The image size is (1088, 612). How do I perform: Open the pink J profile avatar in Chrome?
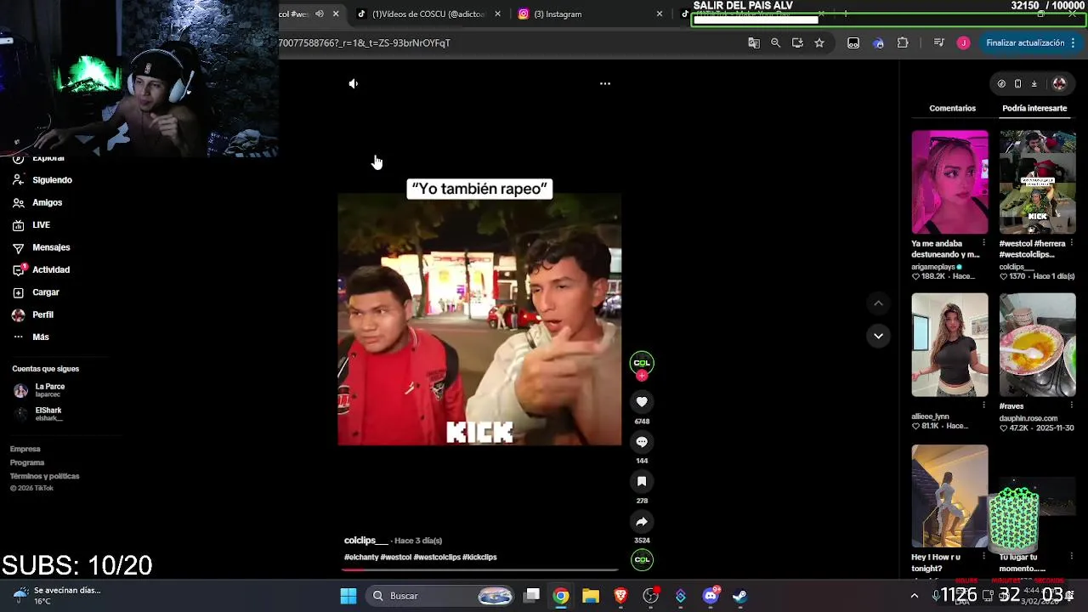point(963,42)
